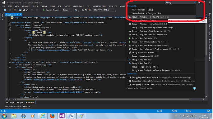
Task: Click the Start Without Debugging result icon
Action: click(130, 42)
